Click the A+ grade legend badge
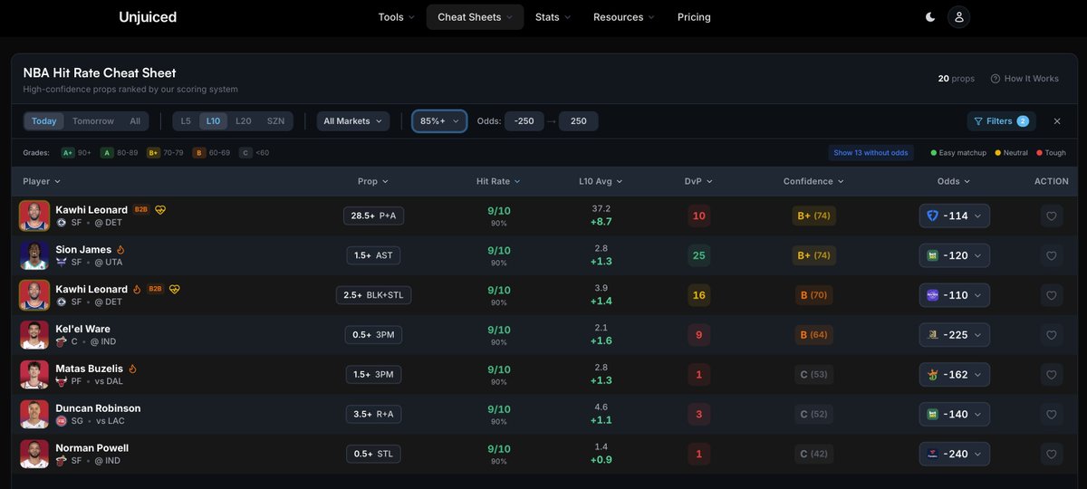 pos(68,153)
